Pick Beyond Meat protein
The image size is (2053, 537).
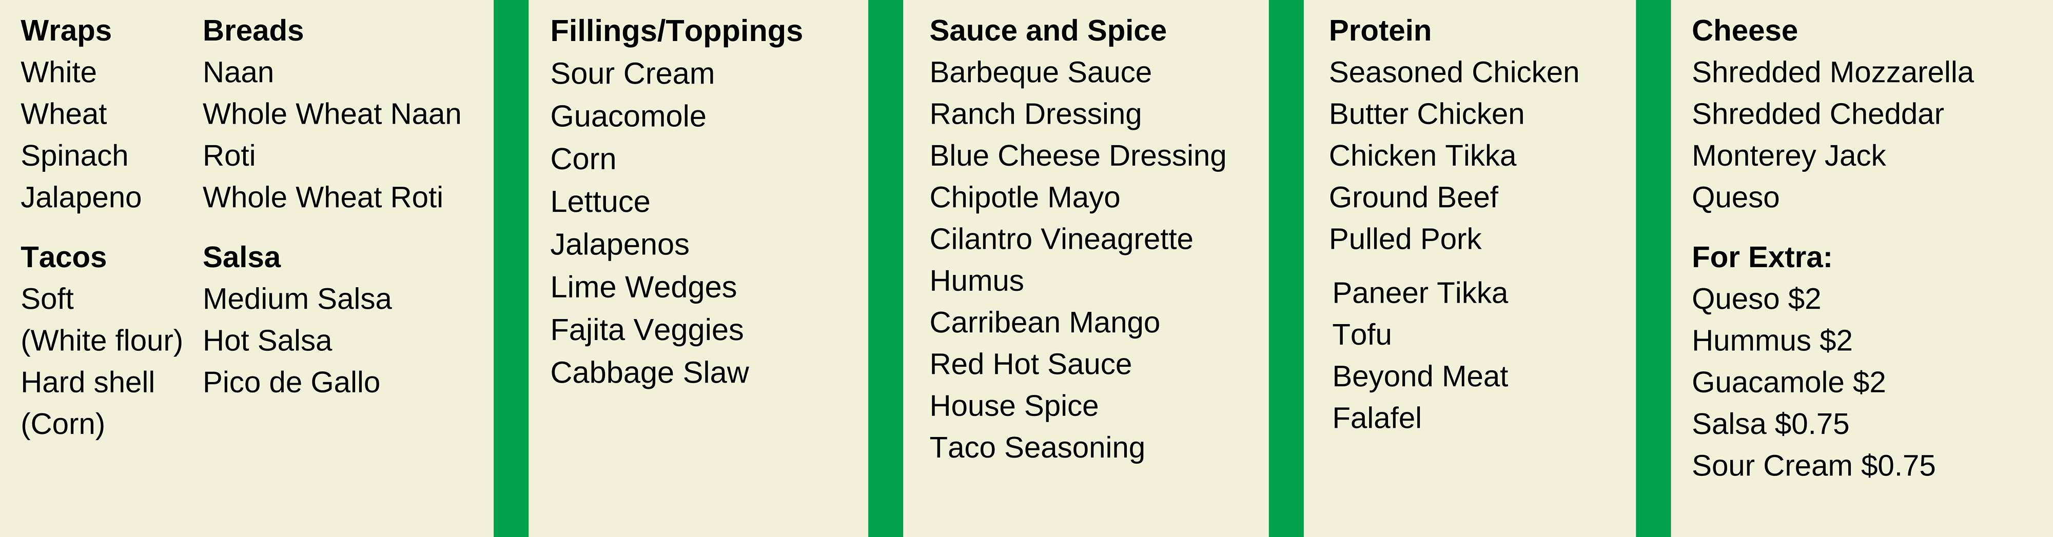tap(1419, 377)
